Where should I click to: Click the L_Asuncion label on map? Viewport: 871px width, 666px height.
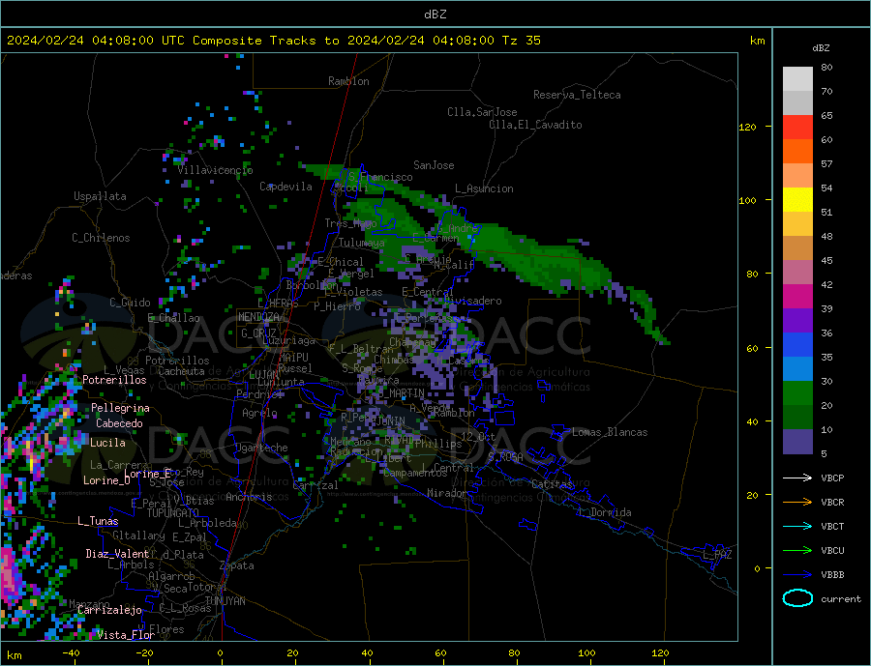tap(485, 188)
